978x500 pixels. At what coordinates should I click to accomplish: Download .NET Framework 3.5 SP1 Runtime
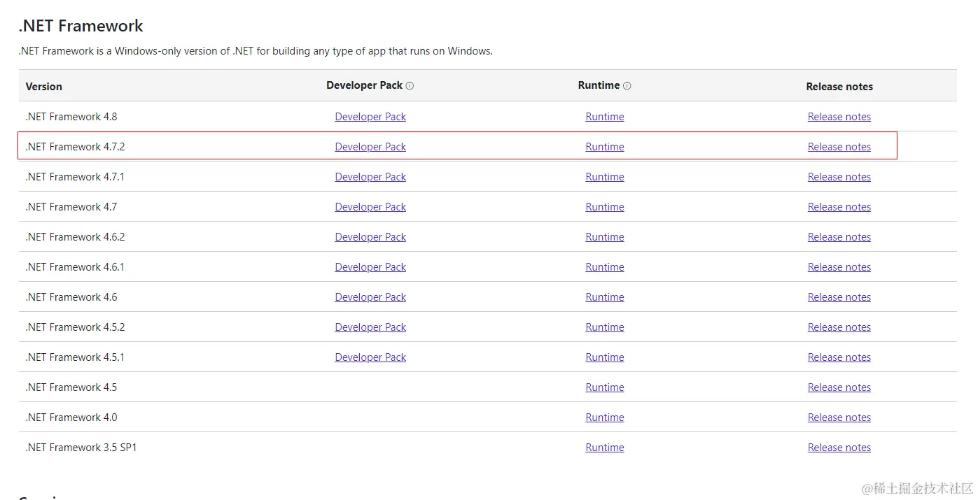pyautogui.click(x=605, y=448)
